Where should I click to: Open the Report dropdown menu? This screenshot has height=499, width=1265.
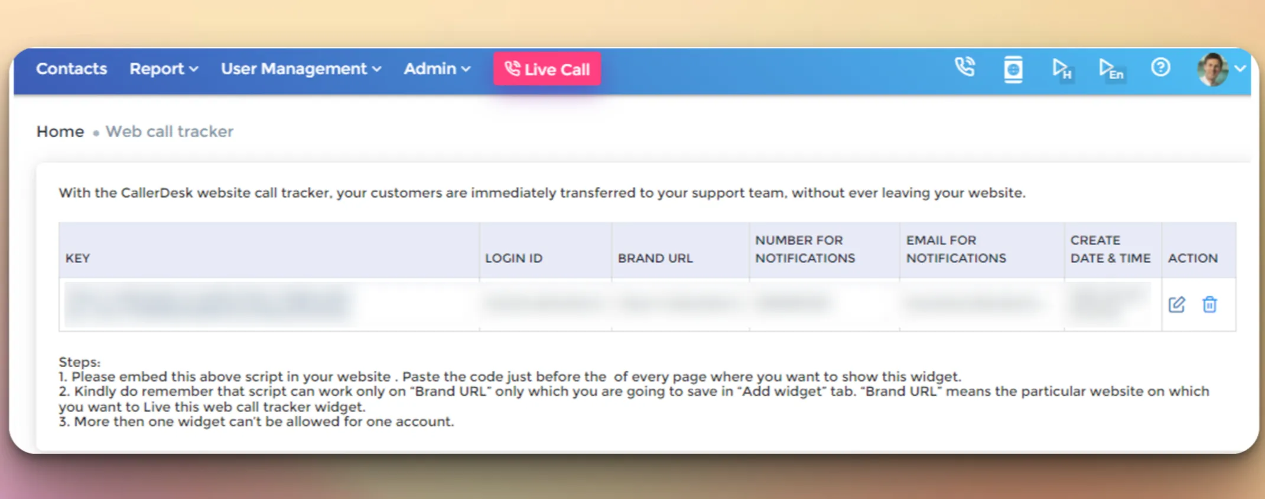164,69
